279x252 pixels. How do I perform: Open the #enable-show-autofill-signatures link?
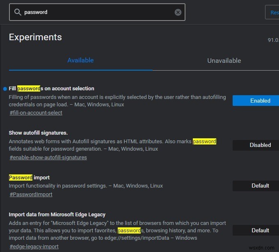click(48, 158)
